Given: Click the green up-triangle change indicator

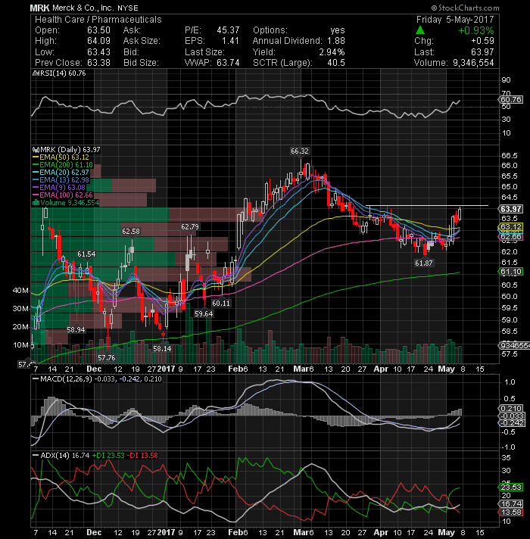Looking at the screenshot, I should coord(420,30).
